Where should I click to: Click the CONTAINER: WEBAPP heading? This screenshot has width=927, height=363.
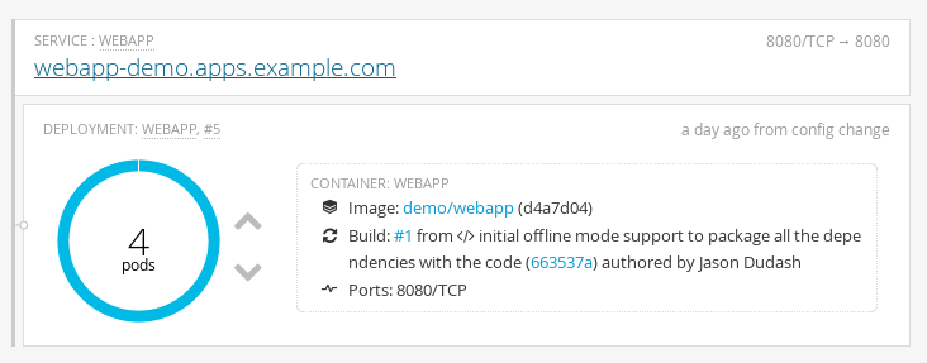click(x=379, y=183)
